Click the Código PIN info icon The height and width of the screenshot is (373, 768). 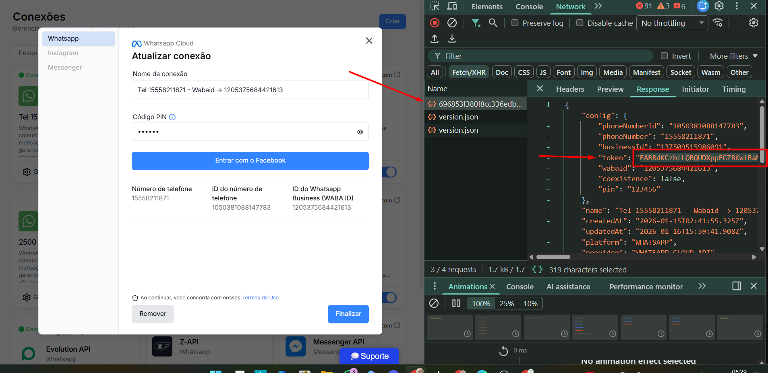point(172,117)
